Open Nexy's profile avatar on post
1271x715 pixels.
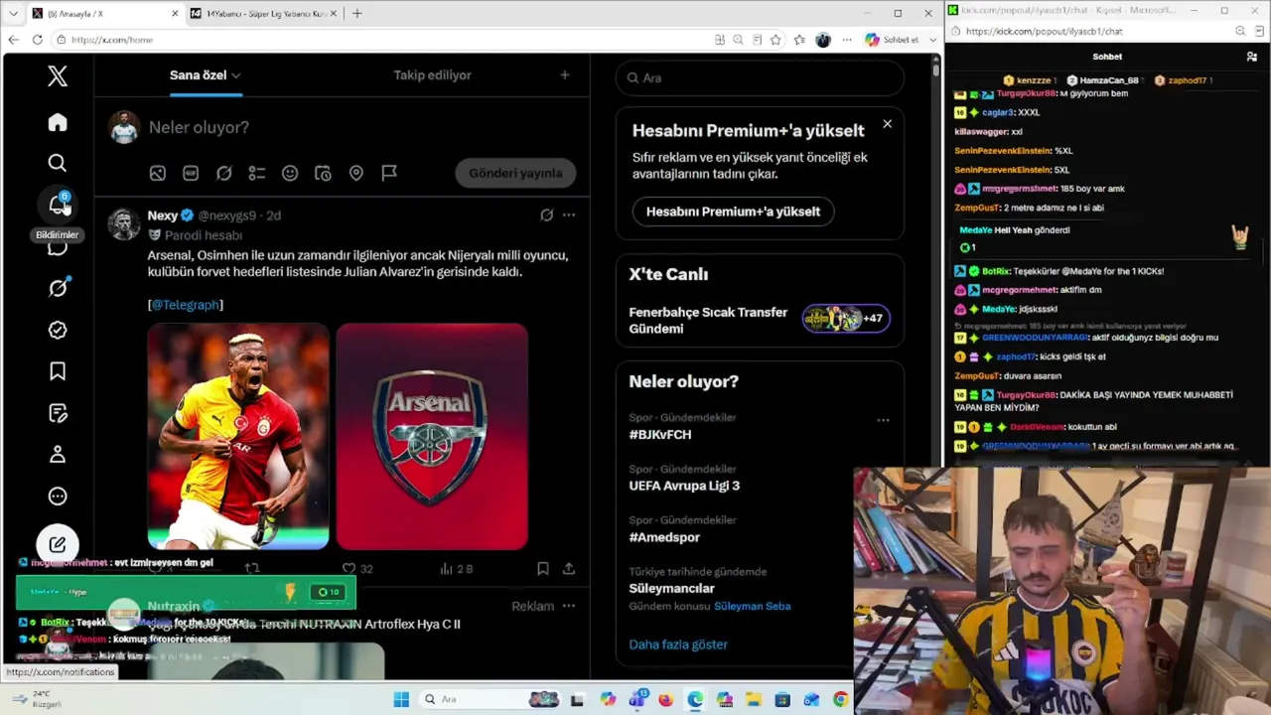point(124,224)
